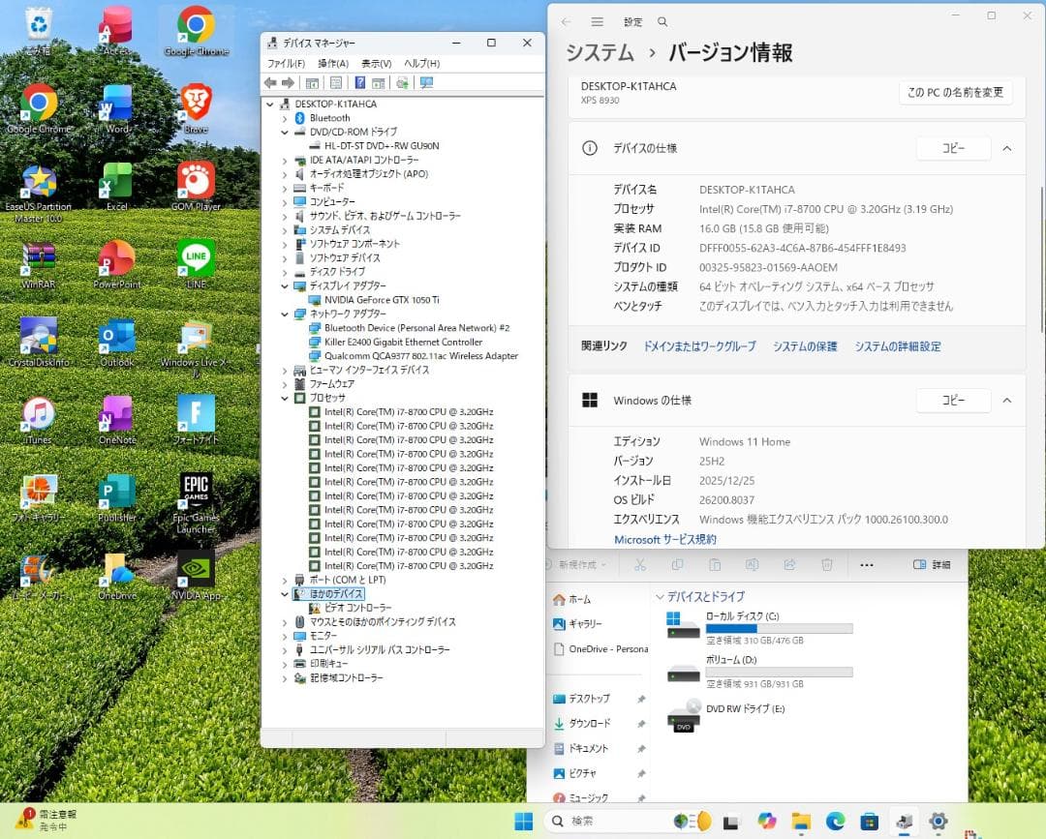Expand the Bluetooth node in Device Manager

[285, 118]
